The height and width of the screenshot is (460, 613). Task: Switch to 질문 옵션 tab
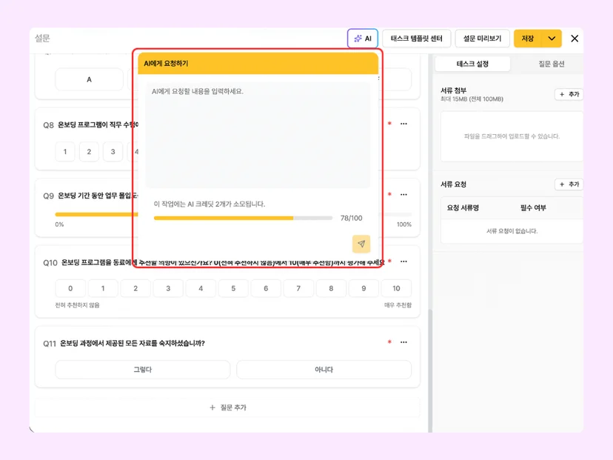pos(551,64)
